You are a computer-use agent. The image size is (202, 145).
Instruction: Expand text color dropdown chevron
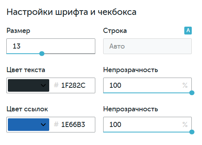tap(43, 85)
